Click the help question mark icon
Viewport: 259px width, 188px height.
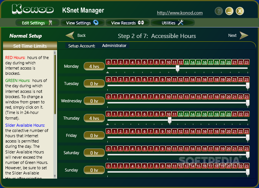(x=219, y=11)
